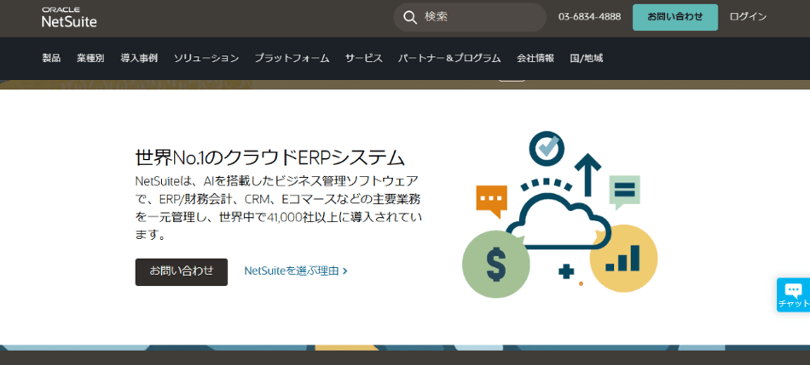Open the 導入事例 menu

pyautogui.click(x=139, y=58)
